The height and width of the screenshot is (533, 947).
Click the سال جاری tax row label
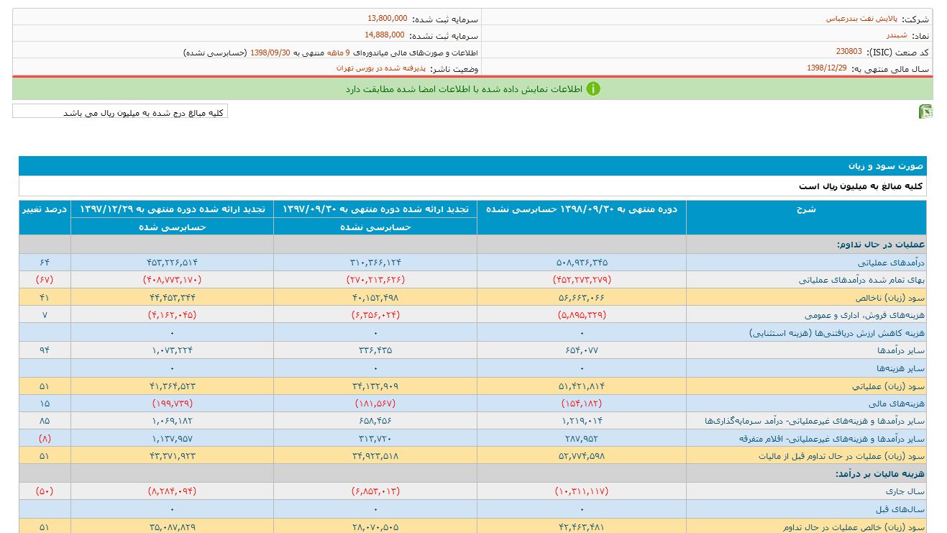910,491
